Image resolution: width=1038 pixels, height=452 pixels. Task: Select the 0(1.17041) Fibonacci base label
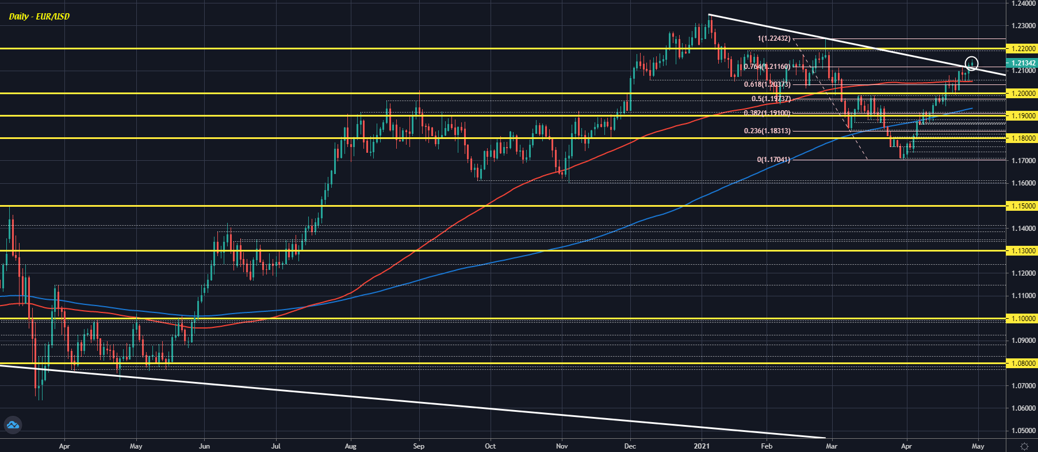pyautogui.click(x=773, y=160)
